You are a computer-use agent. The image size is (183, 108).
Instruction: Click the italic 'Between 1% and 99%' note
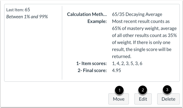click(27, 17)
